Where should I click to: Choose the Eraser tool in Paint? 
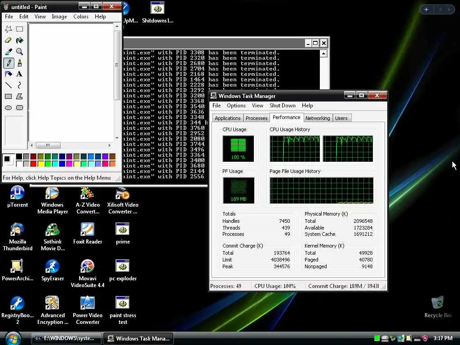pyautogui.click(x=8, y=40)
